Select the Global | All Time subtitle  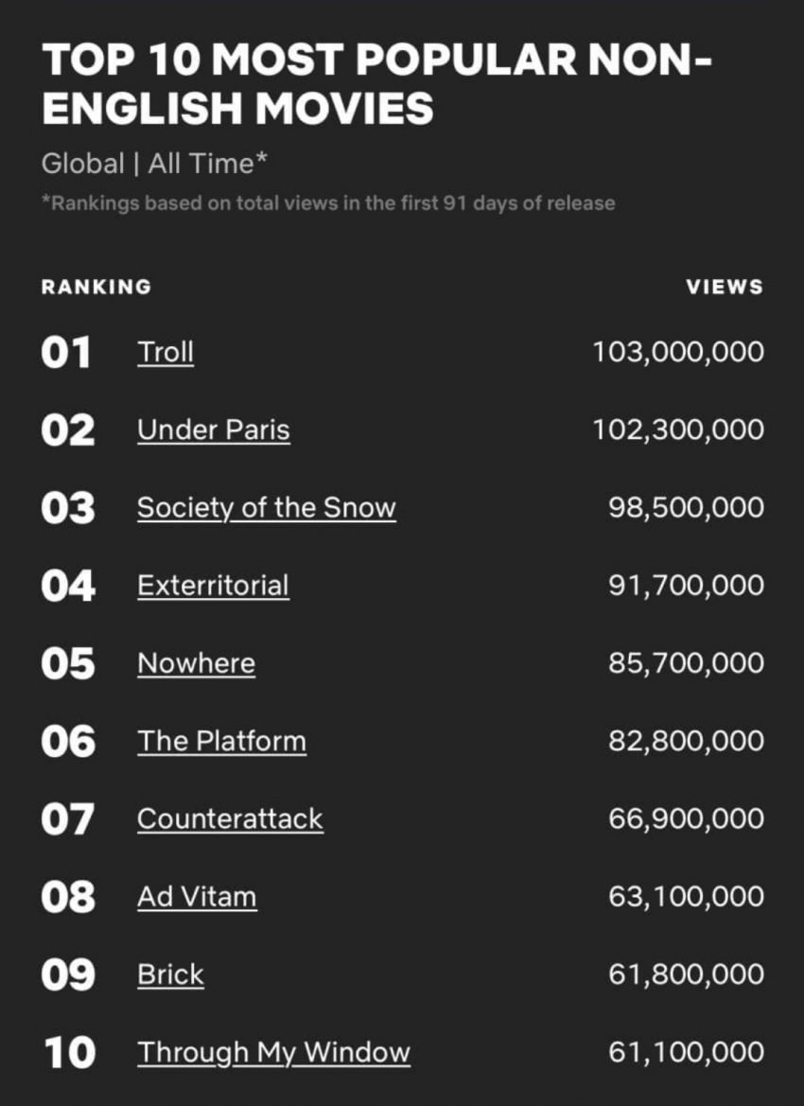click(154, 163)
